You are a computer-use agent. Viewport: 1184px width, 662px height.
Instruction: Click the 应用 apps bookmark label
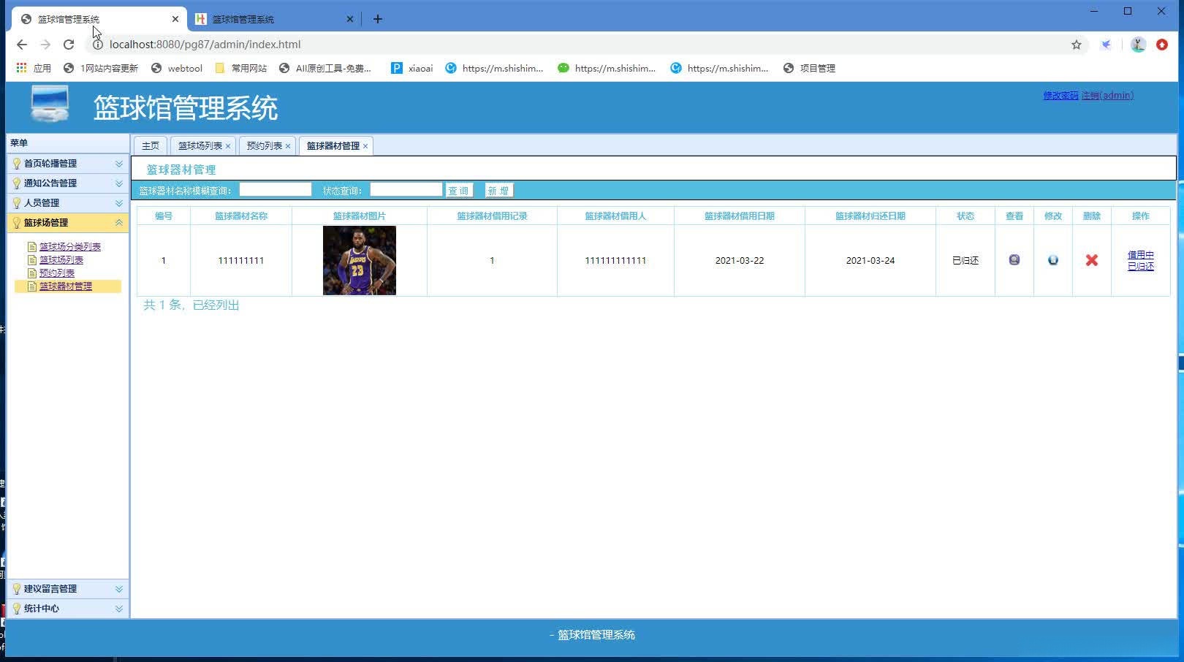pos(42,68)
